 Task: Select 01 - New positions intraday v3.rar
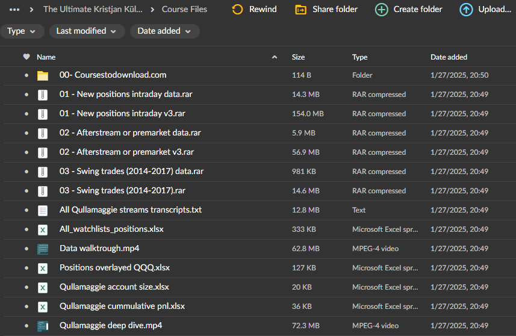(x=122, y=113)
